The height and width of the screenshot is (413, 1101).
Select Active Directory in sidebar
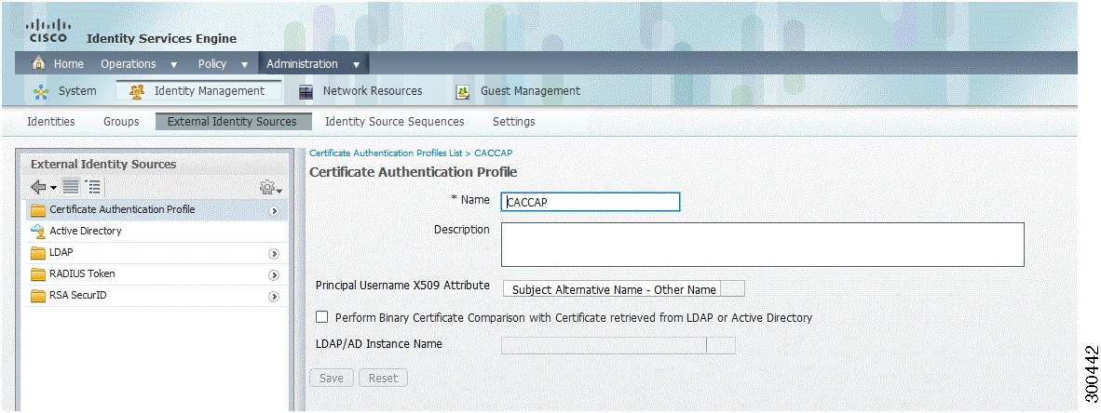click(158, 232)
